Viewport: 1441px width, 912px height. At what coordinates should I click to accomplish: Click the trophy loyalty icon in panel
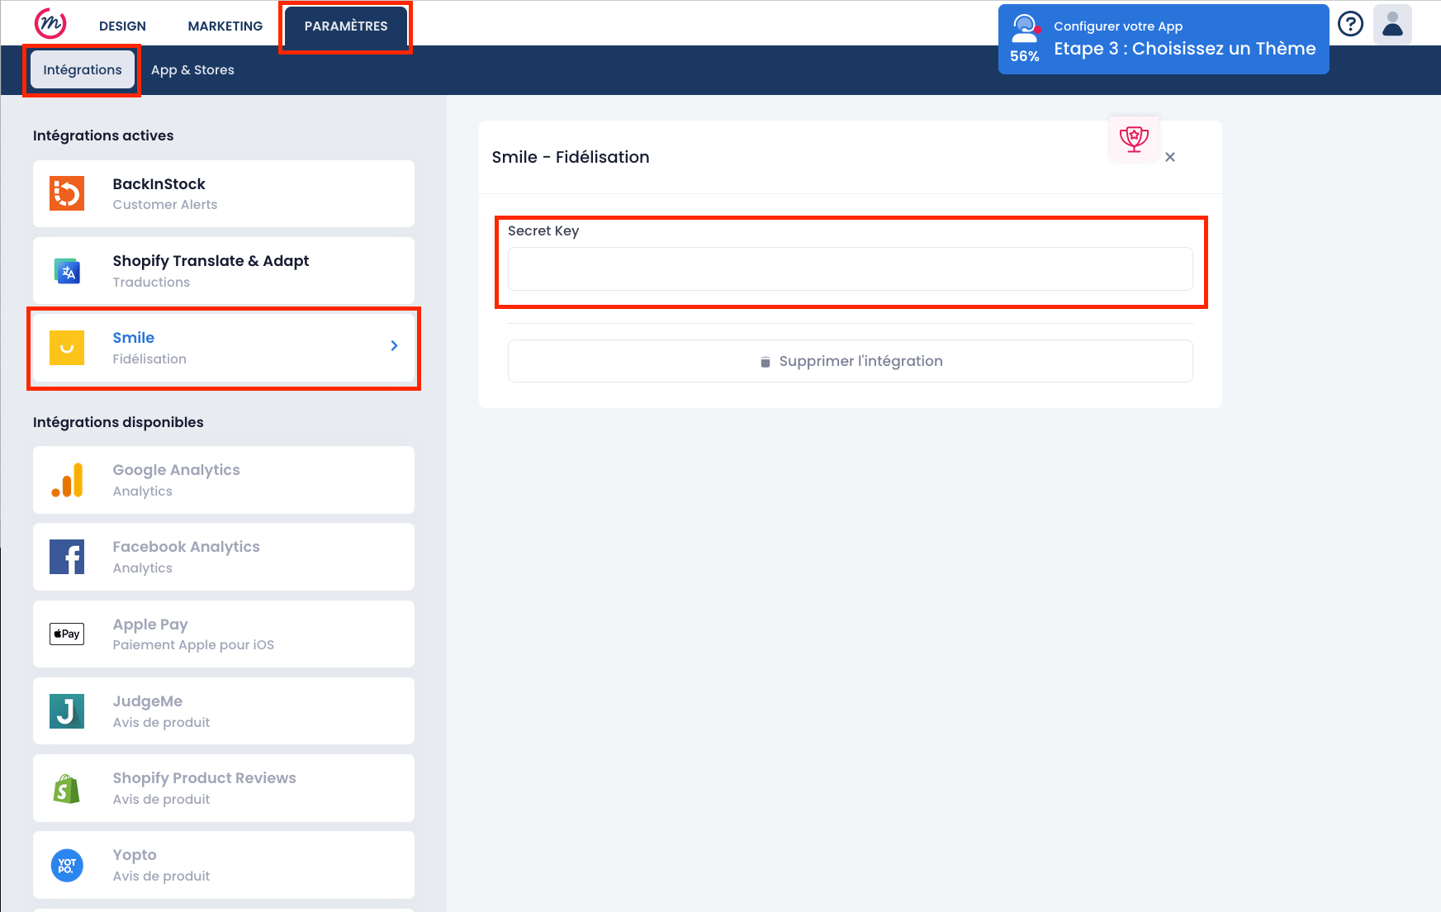[1134, 139]
